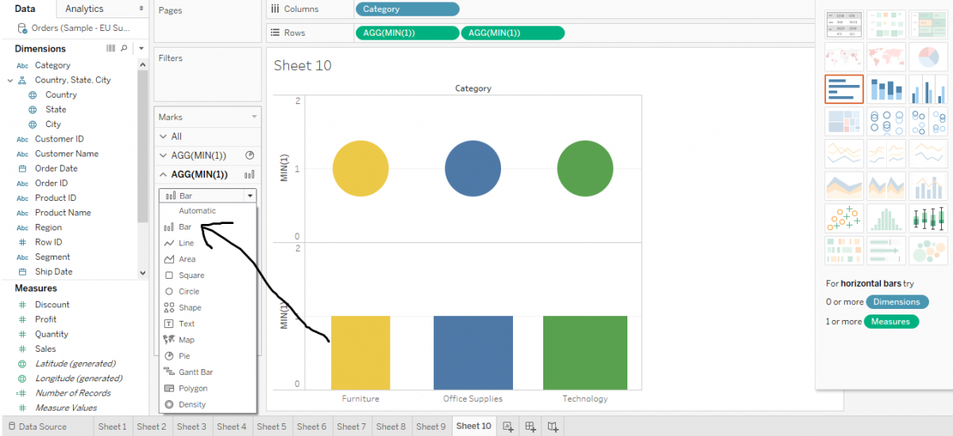The height and width of the screenshot is (436, 953).
Task: Choose the box-and-whisker plot in Show Me
Action: point(927,218)
